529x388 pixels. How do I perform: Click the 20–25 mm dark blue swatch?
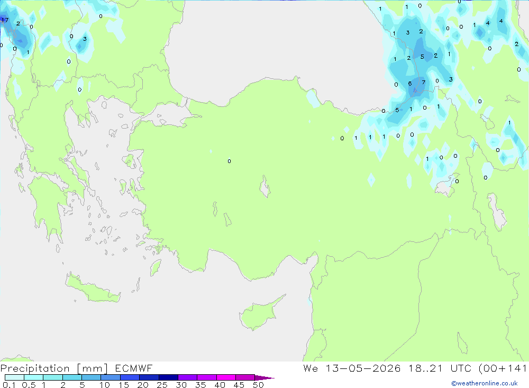tap(149, 377)
